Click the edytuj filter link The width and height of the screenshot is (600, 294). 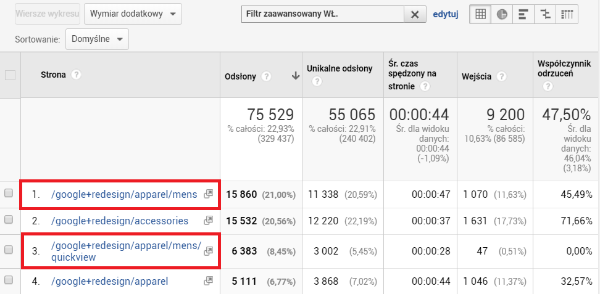(446, 14)
